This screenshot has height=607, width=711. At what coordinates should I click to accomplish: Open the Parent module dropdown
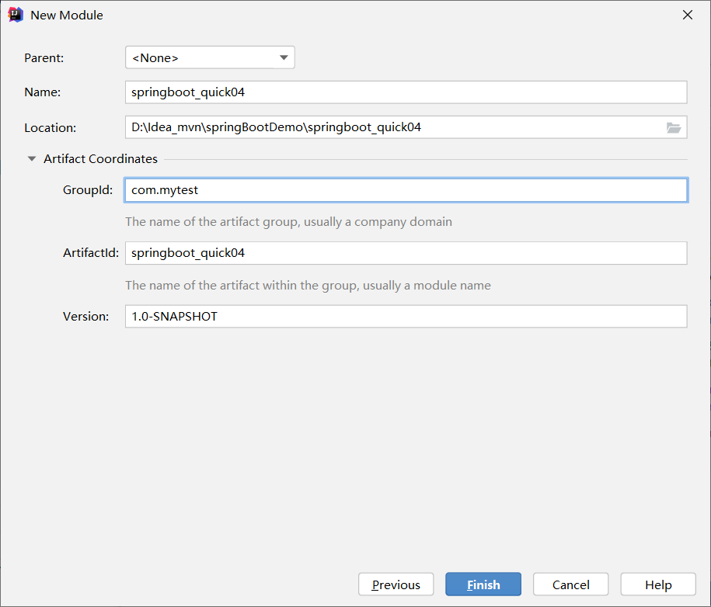tap(210, 57)
